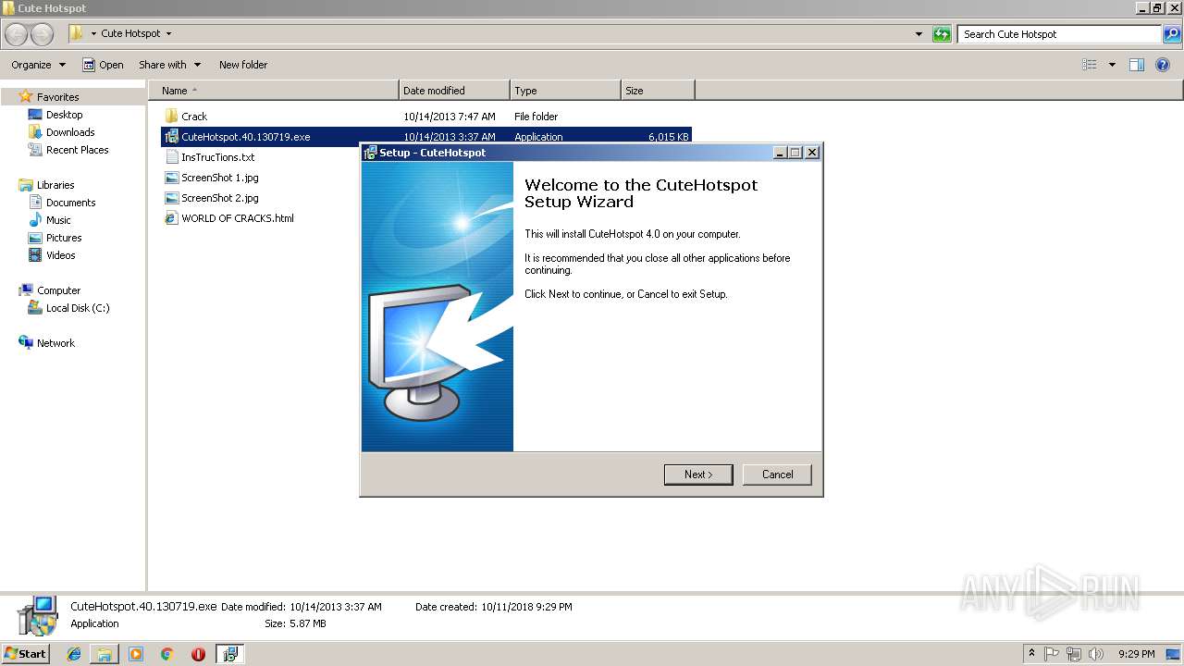The width and height of the screenshot is (1184, 666).
Task: Launch Google Chrome from taskbar
Action: pos(167,654)
